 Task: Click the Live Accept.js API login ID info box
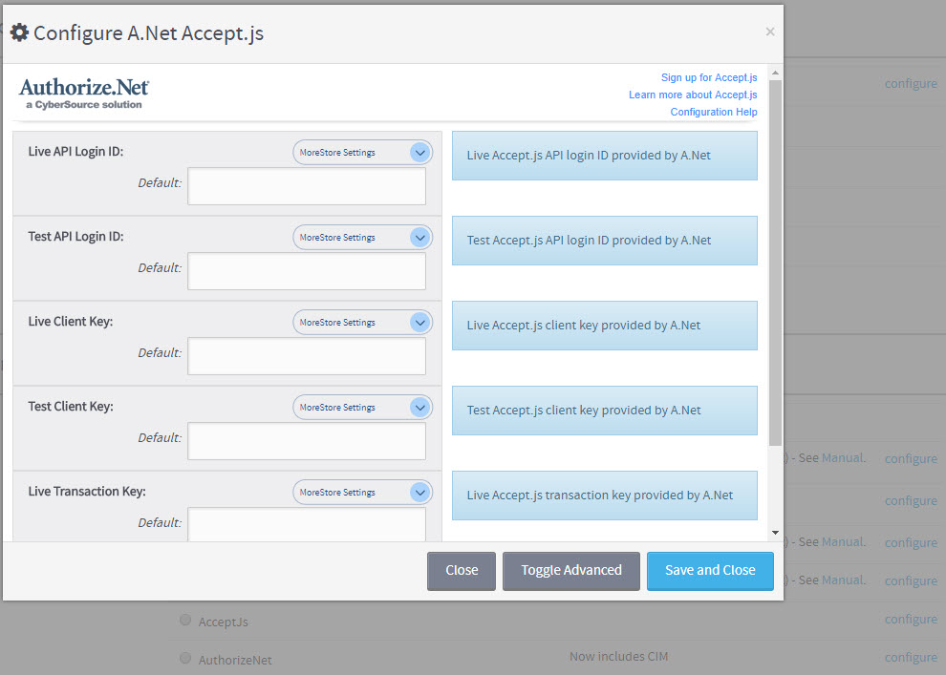point(604,155)
